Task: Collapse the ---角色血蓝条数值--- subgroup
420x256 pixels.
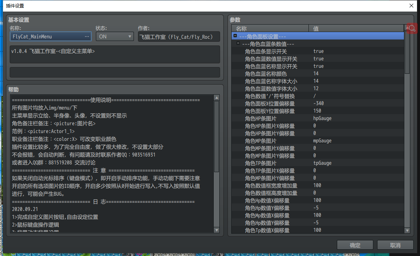Action: coord(238,43)
